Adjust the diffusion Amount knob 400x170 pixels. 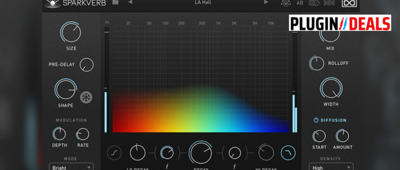343,136
